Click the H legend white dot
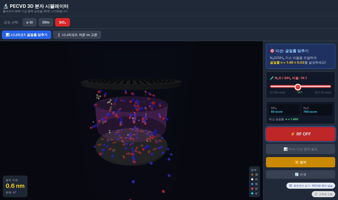This screenshot has height=200, width=338. [x=252, y=179]
